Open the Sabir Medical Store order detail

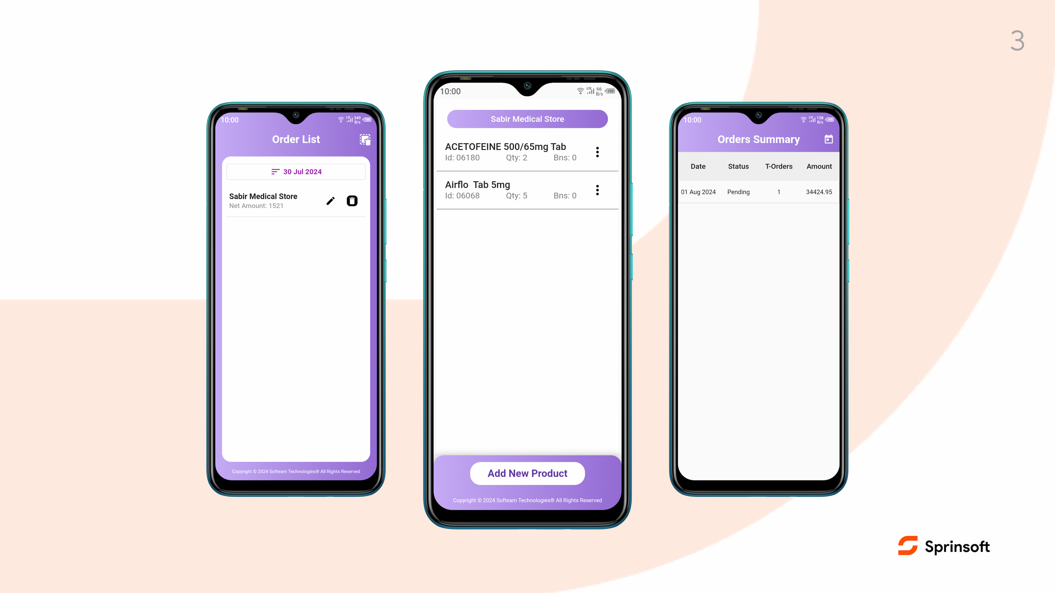coord(263,201)
